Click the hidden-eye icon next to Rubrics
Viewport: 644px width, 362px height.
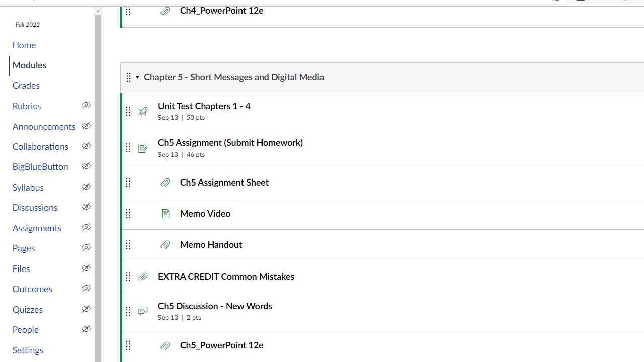(86, 106)
